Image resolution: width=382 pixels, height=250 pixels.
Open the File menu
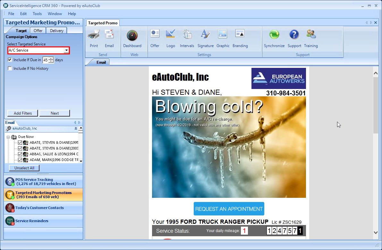coord(11,14)
